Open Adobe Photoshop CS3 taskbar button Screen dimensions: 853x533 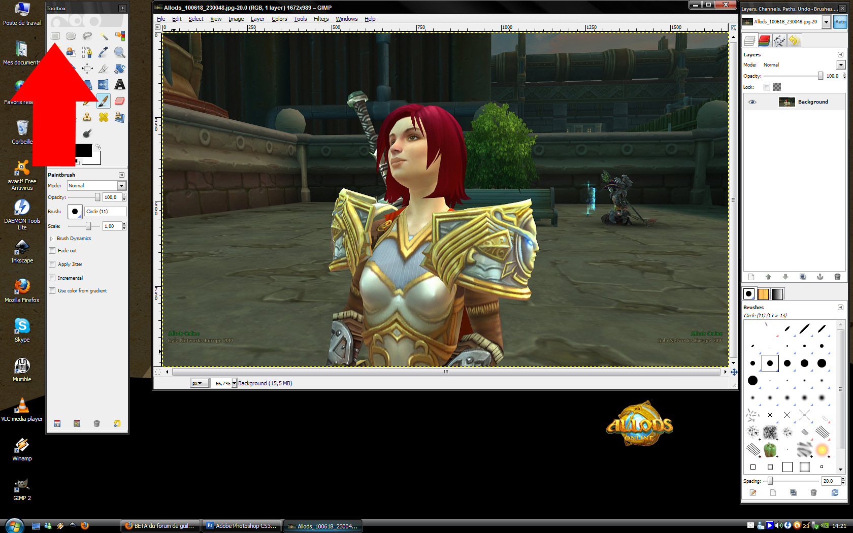click(x=242, y=526)
